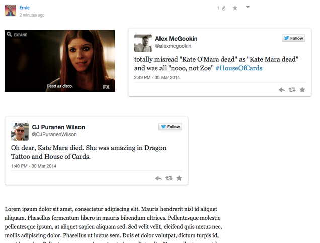The image size is (320, 243).
Task: Open tweet timestamp 2:49 PM - 30 Mar 2014
Action: point(157,78)
